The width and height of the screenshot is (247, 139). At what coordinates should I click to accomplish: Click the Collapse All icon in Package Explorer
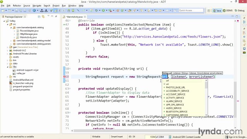pos(39,17)
